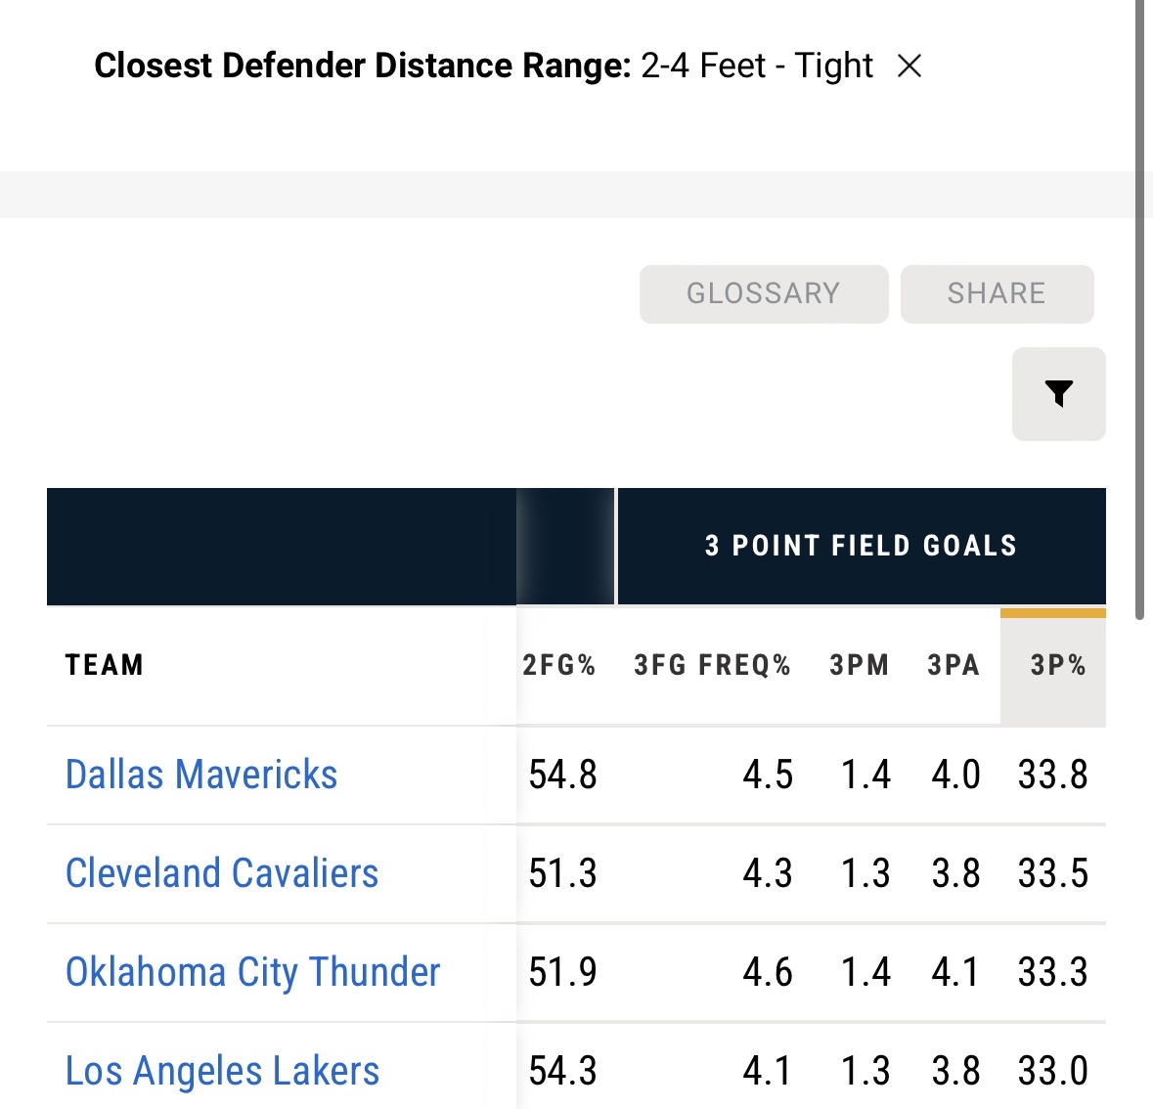Sort by the highlighted 3P% column
Image resolution: width=1153 pixels, height=1109 pixels.
1058,665
